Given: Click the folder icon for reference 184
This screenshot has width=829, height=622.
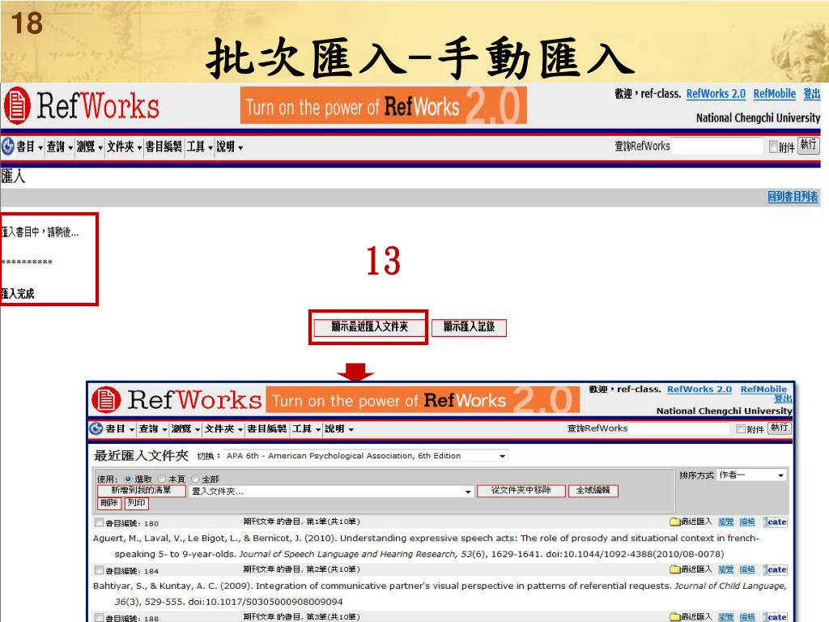Looking at the screenshot, I should click(x=674, y=569).
